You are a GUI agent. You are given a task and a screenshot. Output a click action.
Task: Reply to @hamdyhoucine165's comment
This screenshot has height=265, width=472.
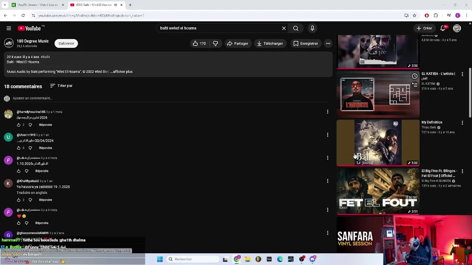(x=45, y=125)
